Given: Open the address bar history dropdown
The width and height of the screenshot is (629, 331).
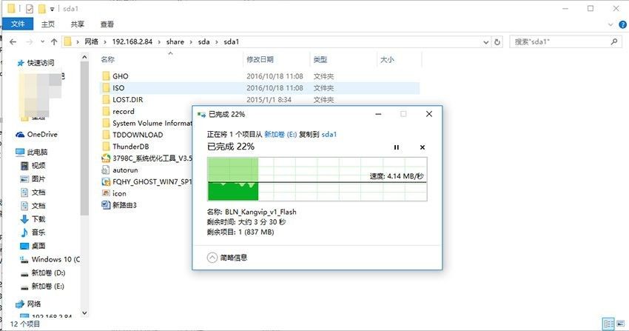Looking at the screenshot, I should 483,41.
